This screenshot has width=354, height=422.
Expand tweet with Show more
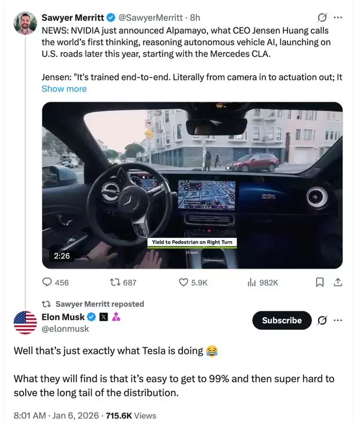(64, 89)
